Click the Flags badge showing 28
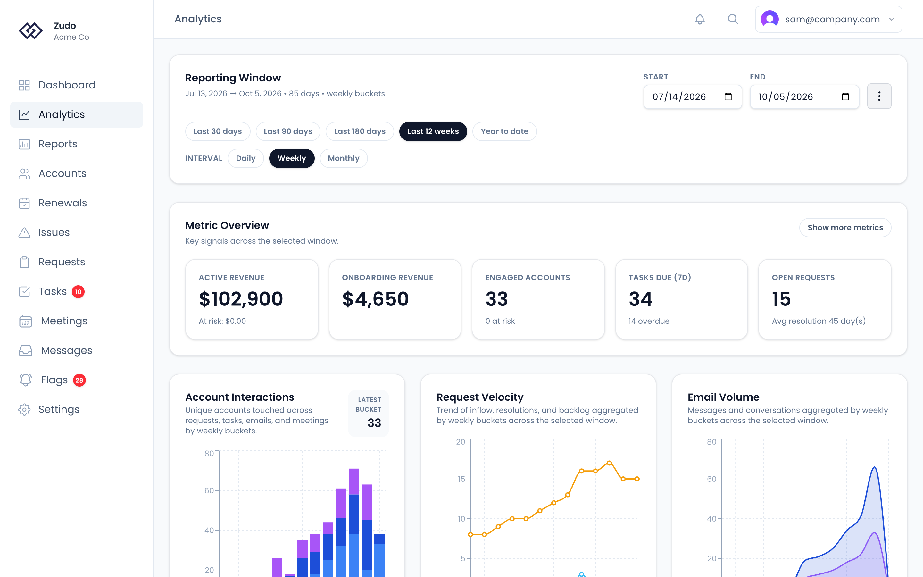923x577 pixels. click(79, 380)
